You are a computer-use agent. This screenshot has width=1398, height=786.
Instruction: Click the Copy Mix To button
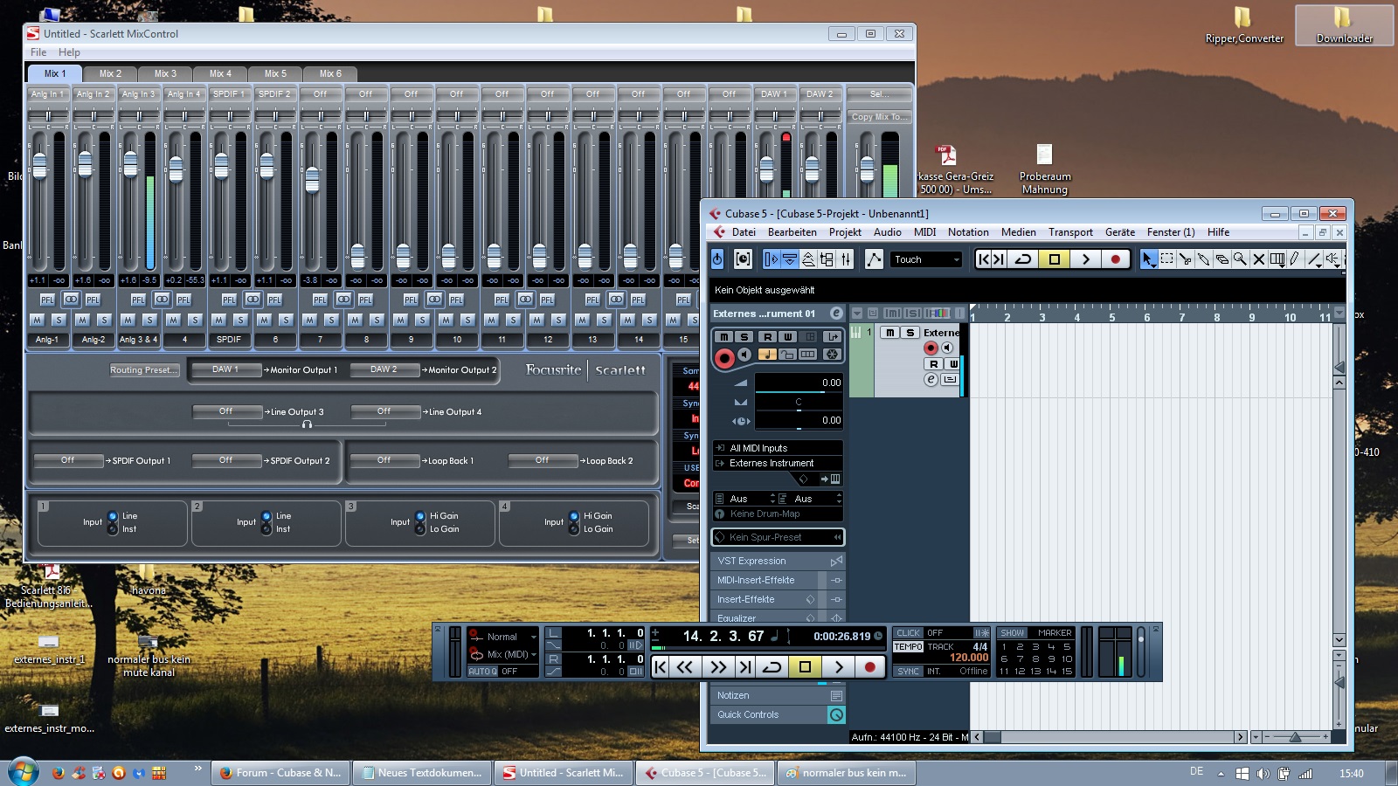pyautogui.click(x=880, y=116)
